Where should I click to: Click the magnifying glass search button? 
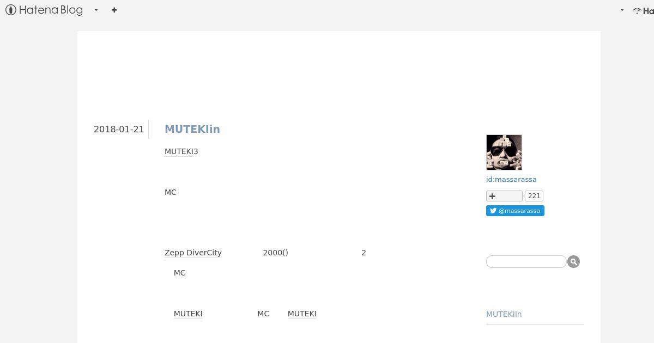pos(573,262)
